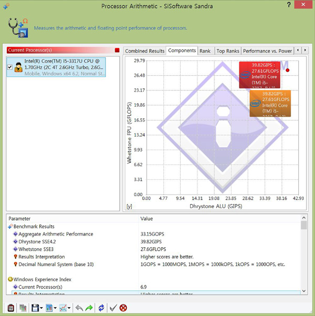Click the Dhrystone ALU (GIPS) axis label

tap(216, 206)
